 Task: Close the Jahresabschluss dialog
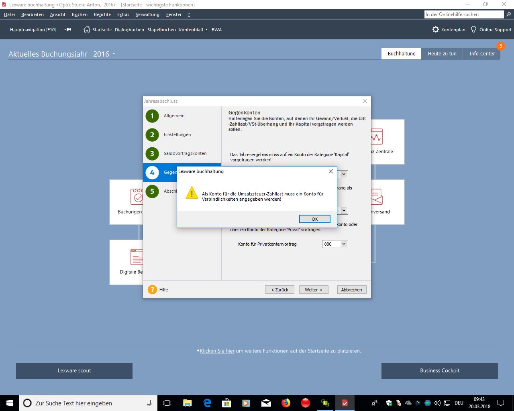[x=365, y=101]
